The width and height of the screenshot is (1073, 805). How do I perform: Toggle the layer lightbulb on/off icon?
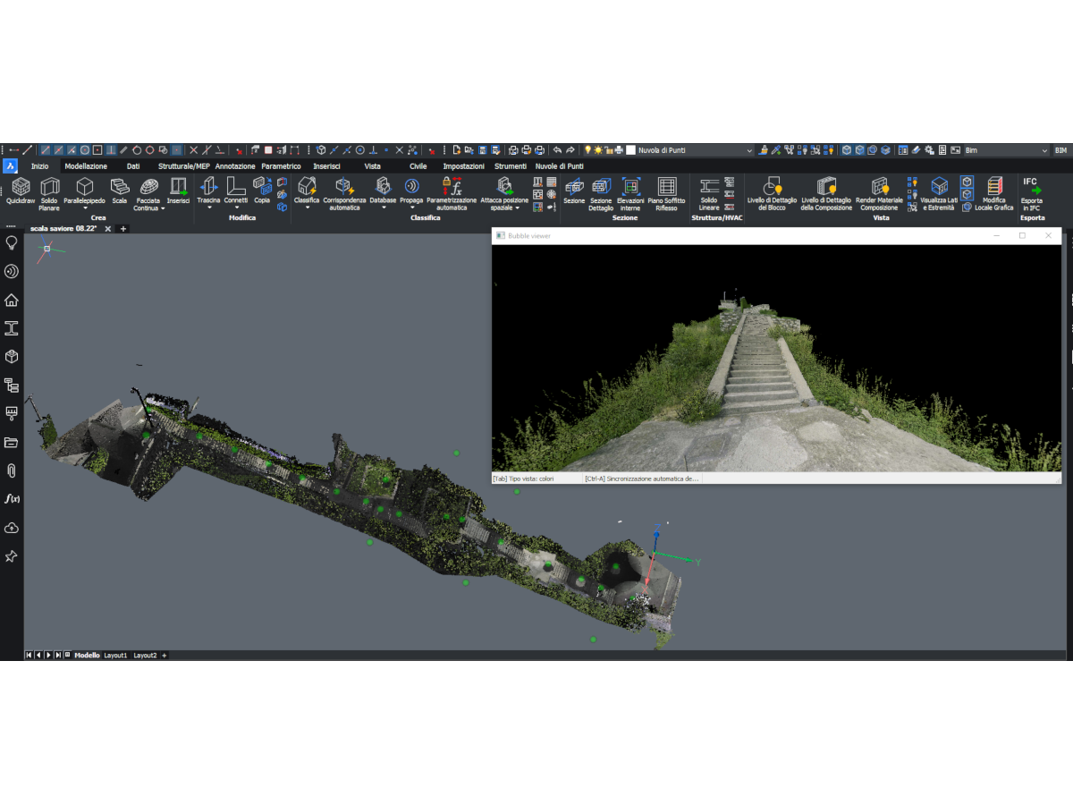click(x=587, y=150)
